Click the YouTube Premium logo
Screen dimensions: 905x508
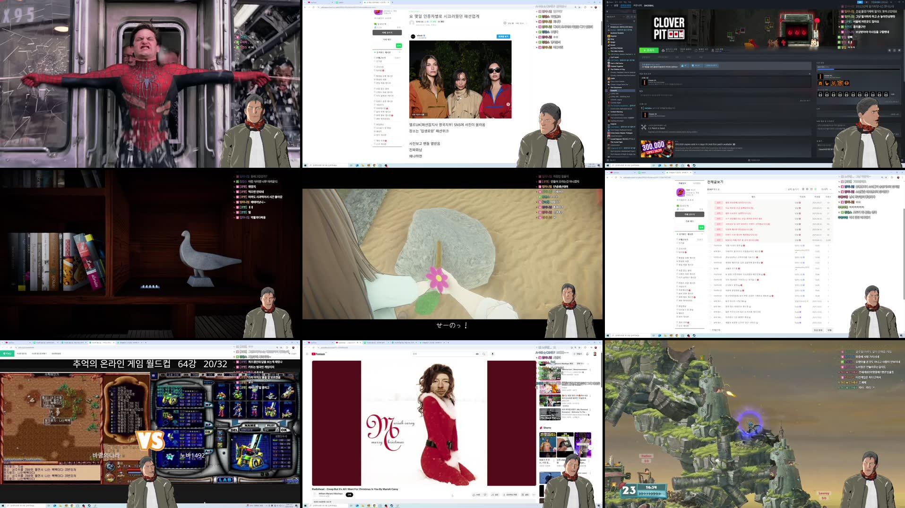point(319,354)
